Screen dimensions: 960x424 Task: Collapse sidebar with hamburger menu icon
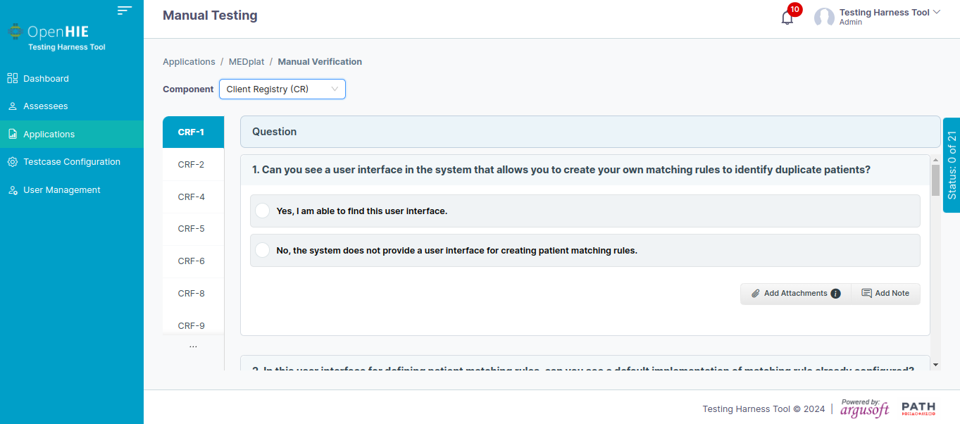(125, 11)
